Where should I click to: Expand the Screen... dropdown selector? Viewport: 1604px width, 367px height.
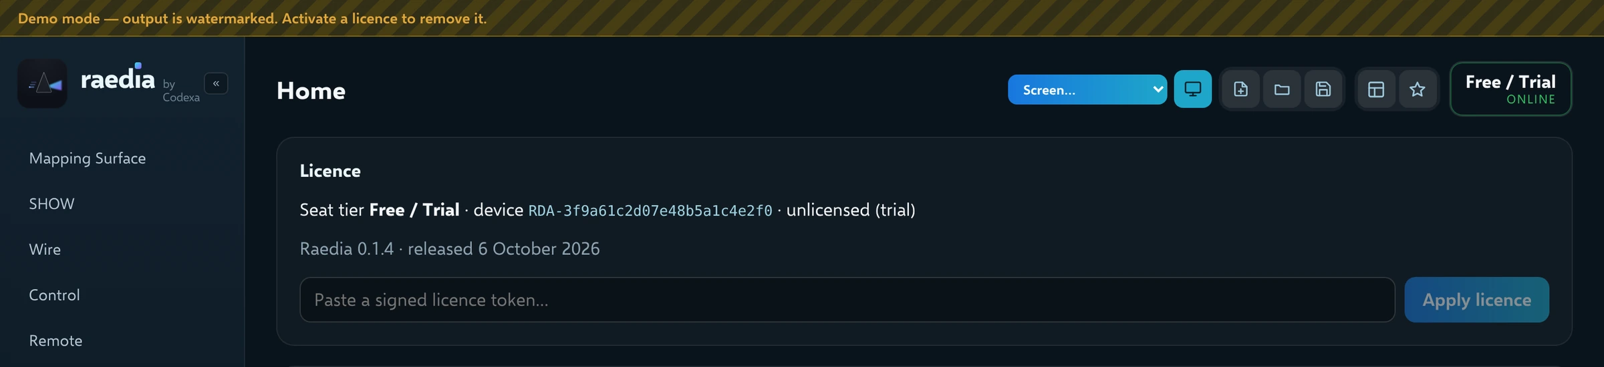(1087, 89)
